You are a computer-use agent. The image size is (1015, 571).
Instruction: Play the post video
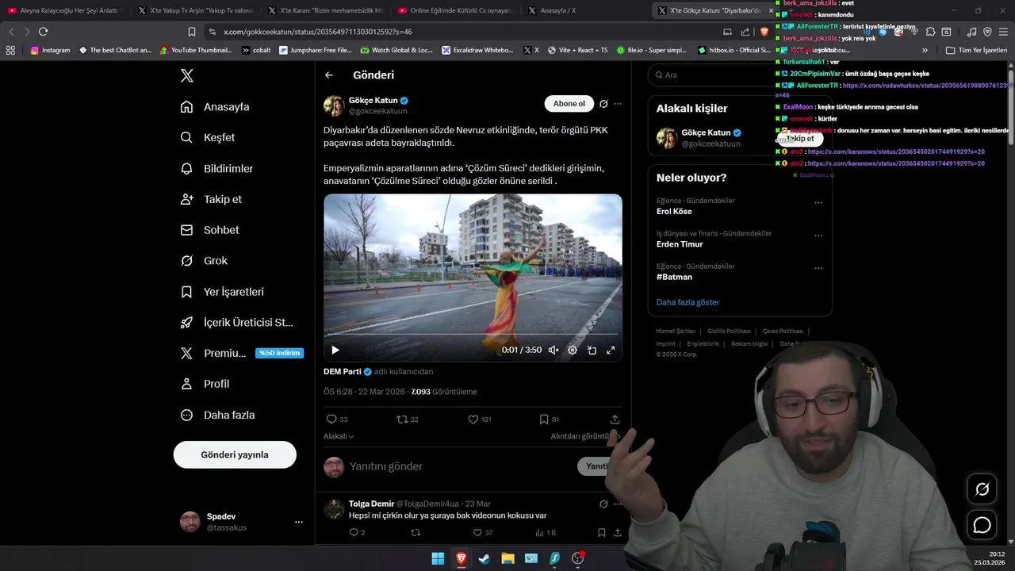click(x=335, y=350)
